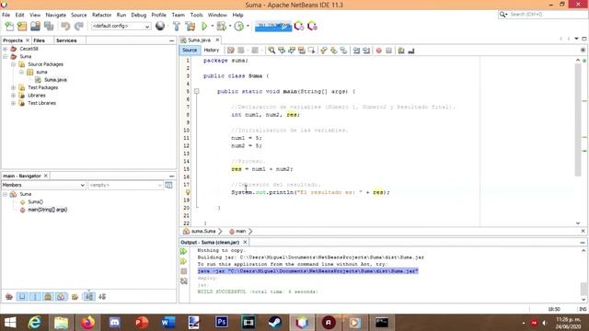Toggle Sort by Name in Navigator
Viewport: 589px width, 331px height.
tap(89, 297)
